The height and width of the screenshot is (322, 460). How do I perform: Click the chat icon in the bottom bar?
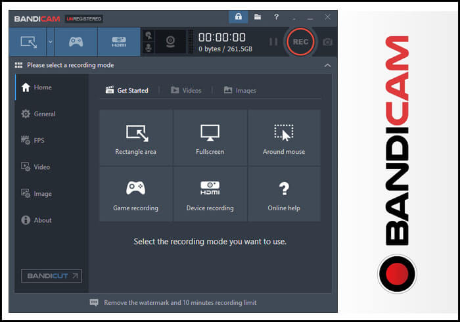click(94, 302)
